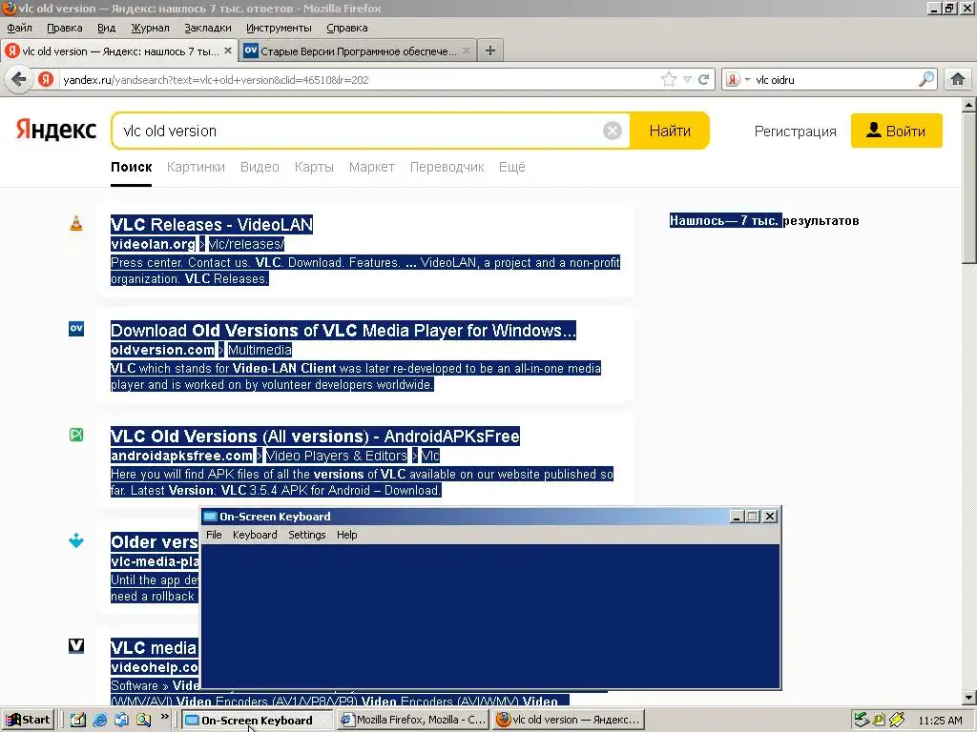Click the androidapksfree.com domain link
Image resolution: width=977 pixels, height=732 pixels.
point(182,456)
